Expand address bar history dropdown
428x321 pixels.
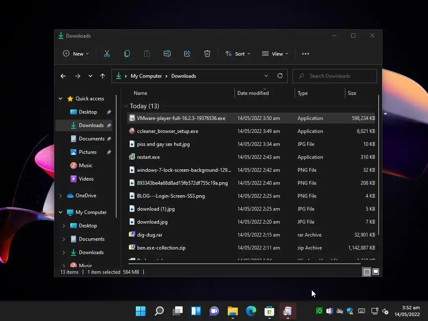click(266, 76)
